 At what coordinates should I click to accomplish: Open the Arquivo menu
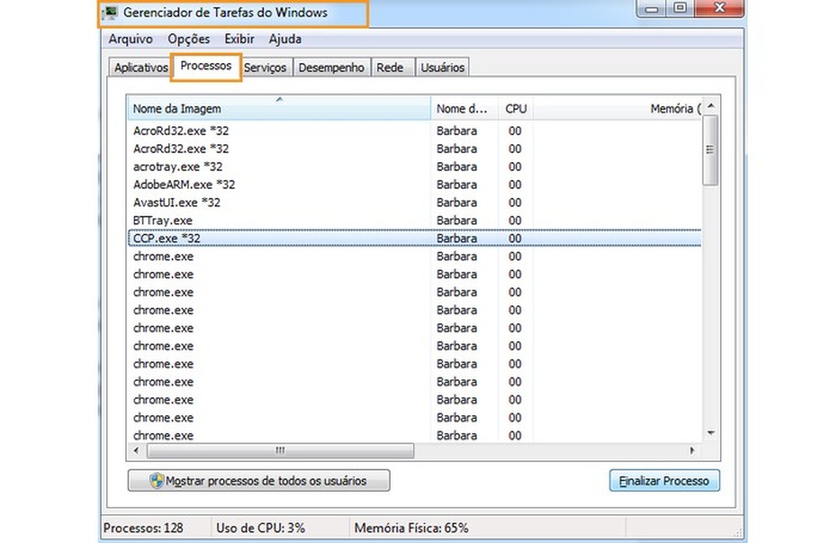(x=130, y=39)
